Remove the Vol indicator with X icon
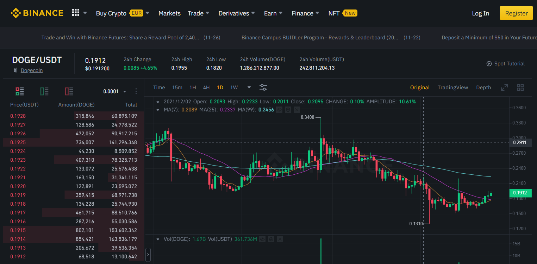537x264 pixels. click(x=280, y=239)
